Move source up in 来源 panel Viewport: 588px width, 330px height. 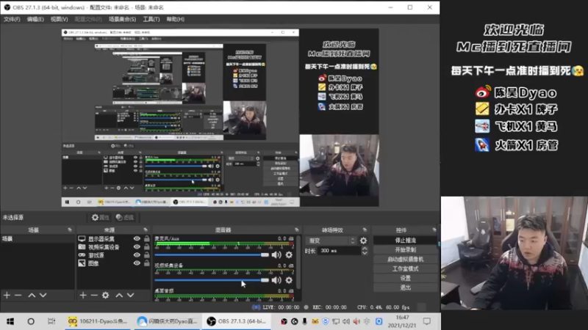point(119,296)
